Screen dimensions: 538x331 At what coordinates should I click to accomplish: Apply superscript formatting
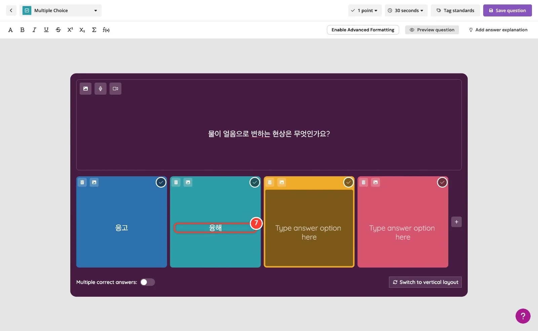tap(70, 30)
